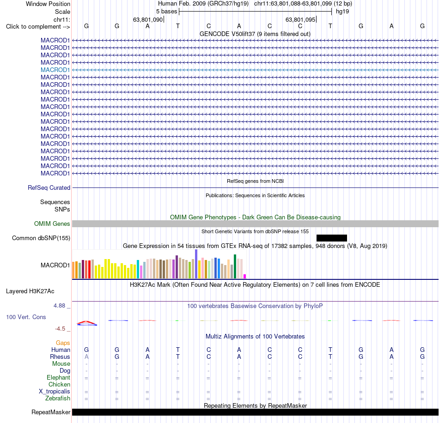Open the OMIM Gene Phenotypes track title
Screen dimensions: 439x423
pyautogui.click(x=255, y=218)
